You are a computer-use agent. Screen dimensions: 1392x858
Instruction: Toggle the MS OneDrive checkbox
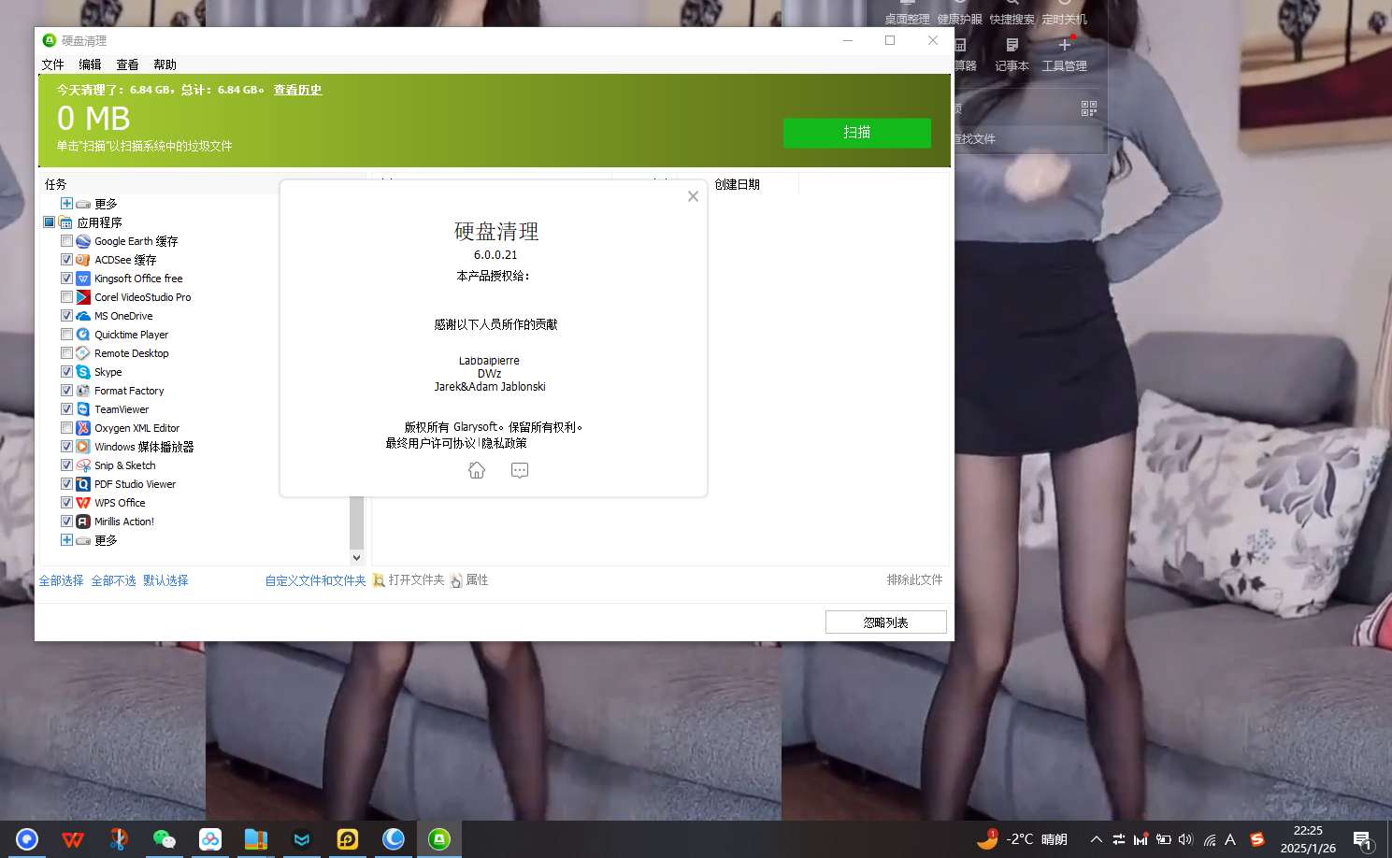[66, 316]
